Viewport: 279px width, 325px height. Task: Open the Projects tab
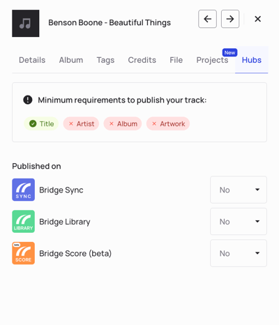click(x=212, y=60)
